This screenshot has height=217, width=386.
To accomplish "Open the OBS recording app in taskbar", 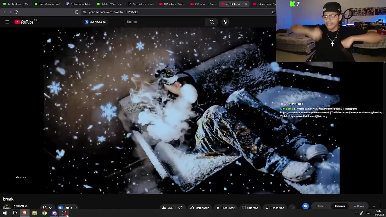I will click(64, 213).
